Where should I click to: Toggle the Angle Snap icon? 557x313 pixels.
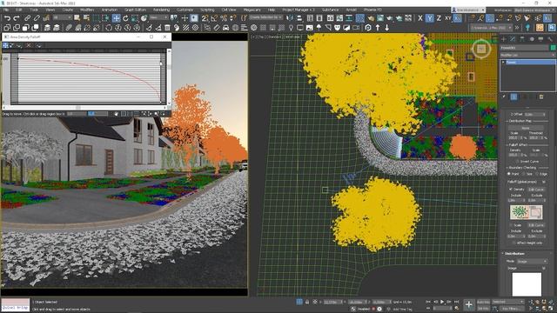pyautogui.click(x=214, y=18)
